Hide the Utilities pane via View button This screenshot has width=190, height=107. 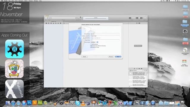click(x=141, y=18)
